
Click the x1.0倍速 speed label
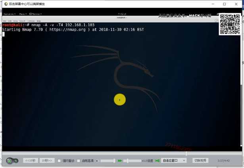[148, 161]
